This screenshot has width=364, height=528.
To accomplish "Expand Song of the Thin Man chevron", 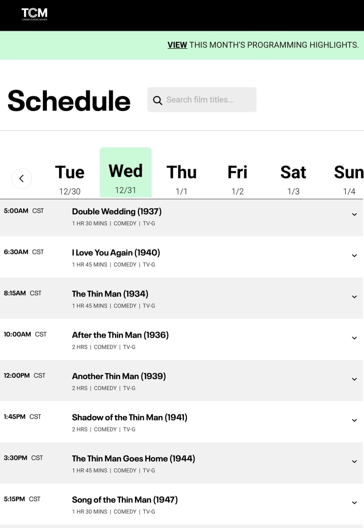I will (x=354, y=503).
